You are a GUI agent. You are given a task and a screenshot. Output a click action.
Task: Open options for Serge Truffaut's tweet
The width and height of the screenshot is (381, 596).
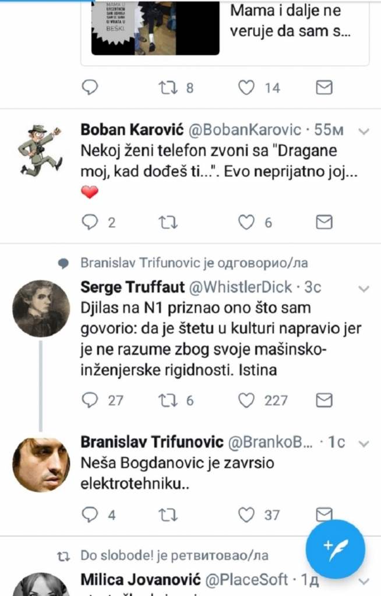[x=365, y=288]
